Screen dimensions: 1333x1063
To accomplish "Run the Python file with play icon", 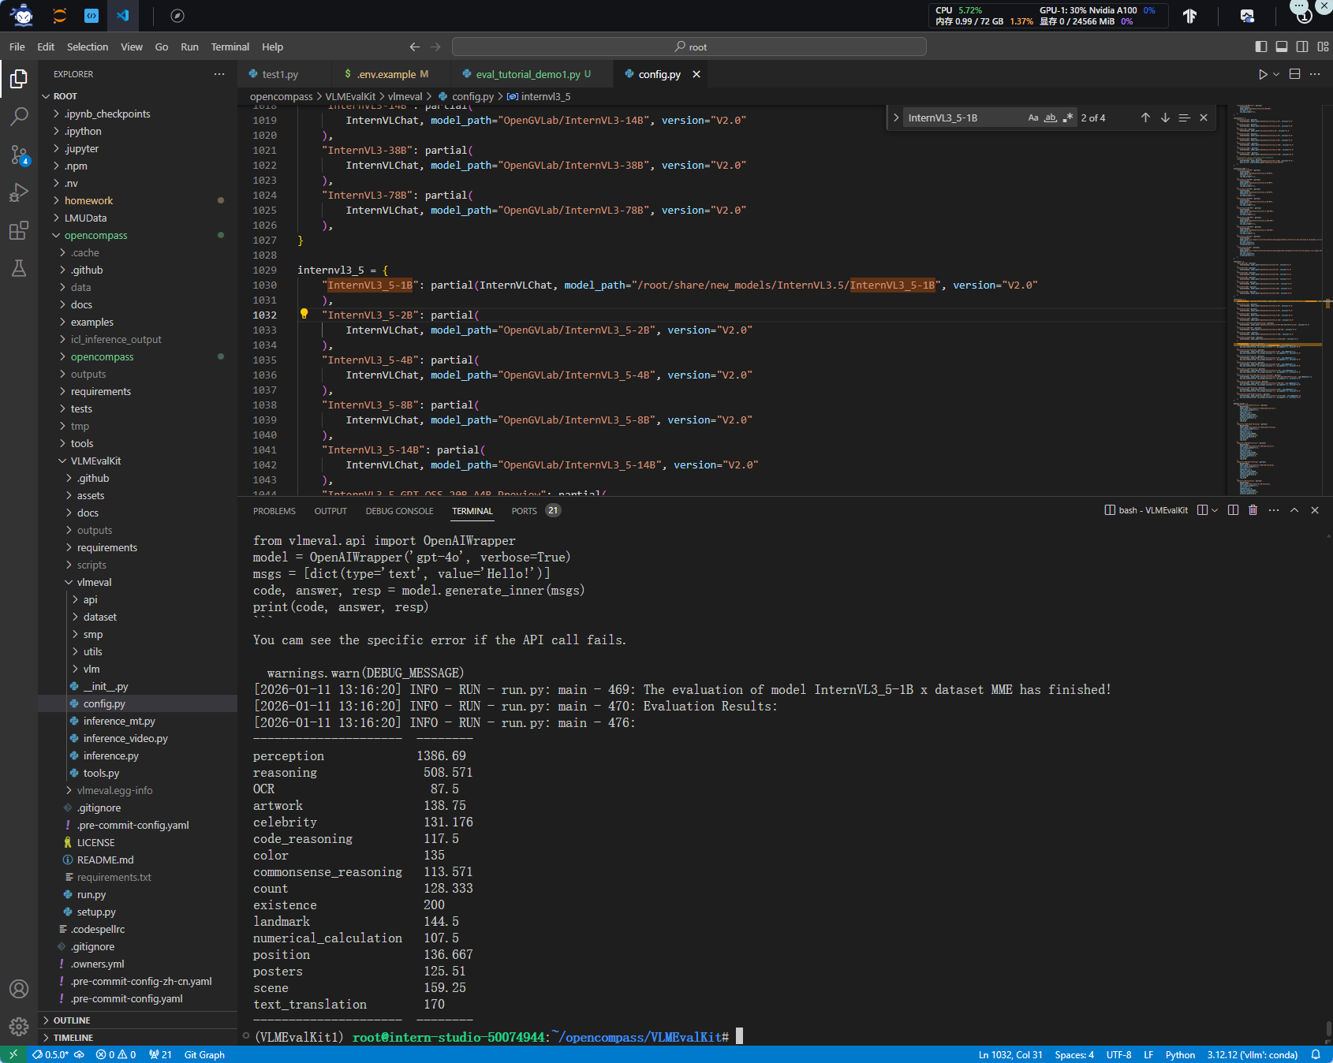I will [x=1263, y=74].
